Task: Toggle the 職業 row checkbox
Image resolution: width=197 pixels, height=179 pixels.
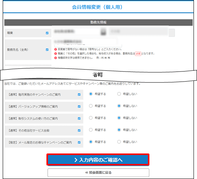Action: [x=47, y=33]
